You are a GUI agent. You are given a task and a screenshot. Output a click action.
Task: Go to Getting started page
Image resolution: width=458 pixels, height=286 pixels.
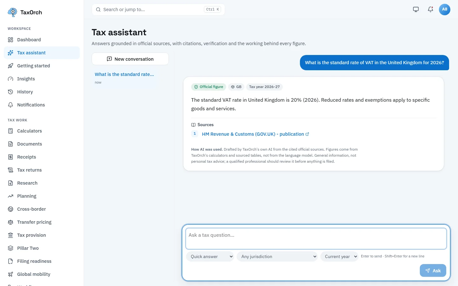(x=42, y=66)
